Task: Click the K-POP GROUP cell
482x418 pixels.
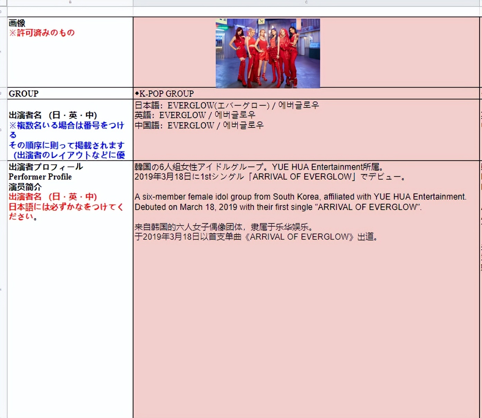Action: pyautogui.click(x=165, y=94)
